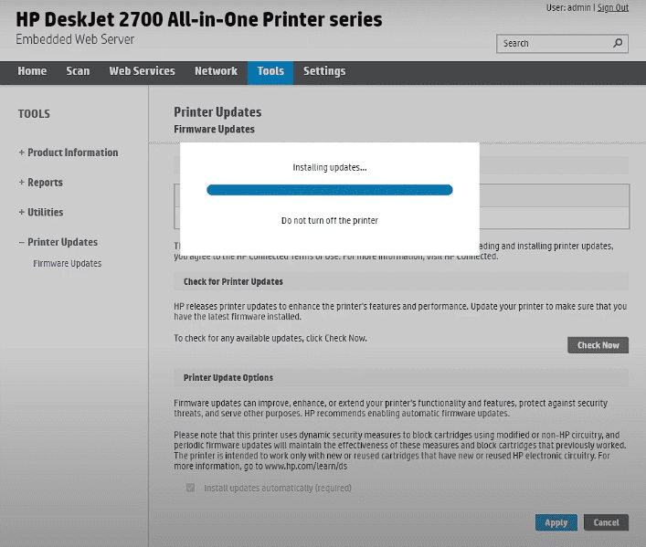Click the installing updates progress bar
This screenshot has height=547, width=646.
point(330,190)
